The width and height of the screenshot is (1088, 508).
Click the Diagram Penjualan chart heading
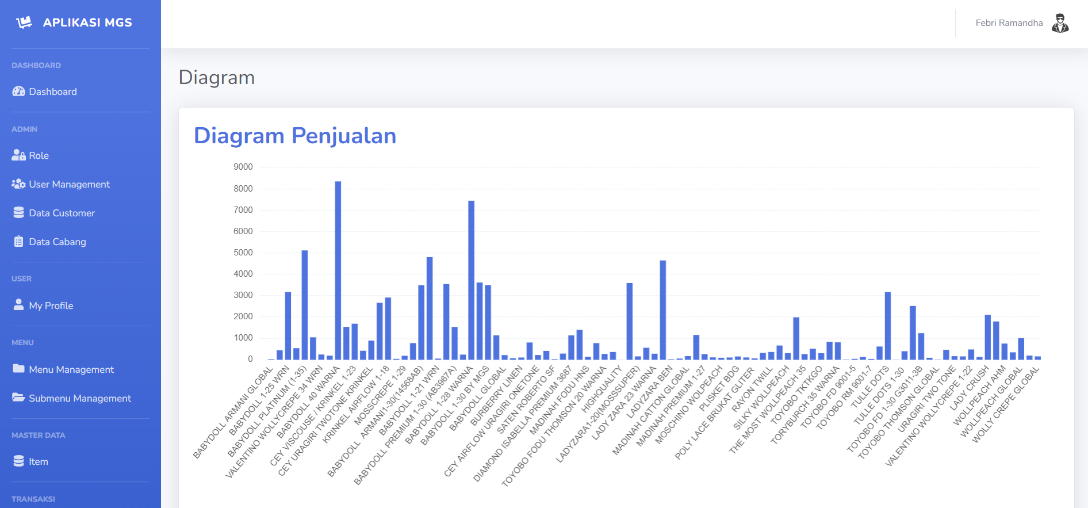[x=295, y=136]
